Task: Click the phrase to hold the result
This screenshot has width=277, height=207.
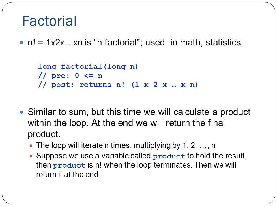Action: (x=217, y=156)
